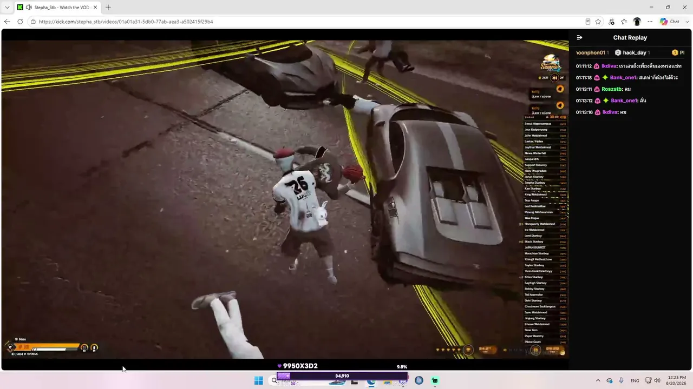Open the media control music icon
Image resolution: width=693 pixels, height=389 pixels.
(611, 22)
